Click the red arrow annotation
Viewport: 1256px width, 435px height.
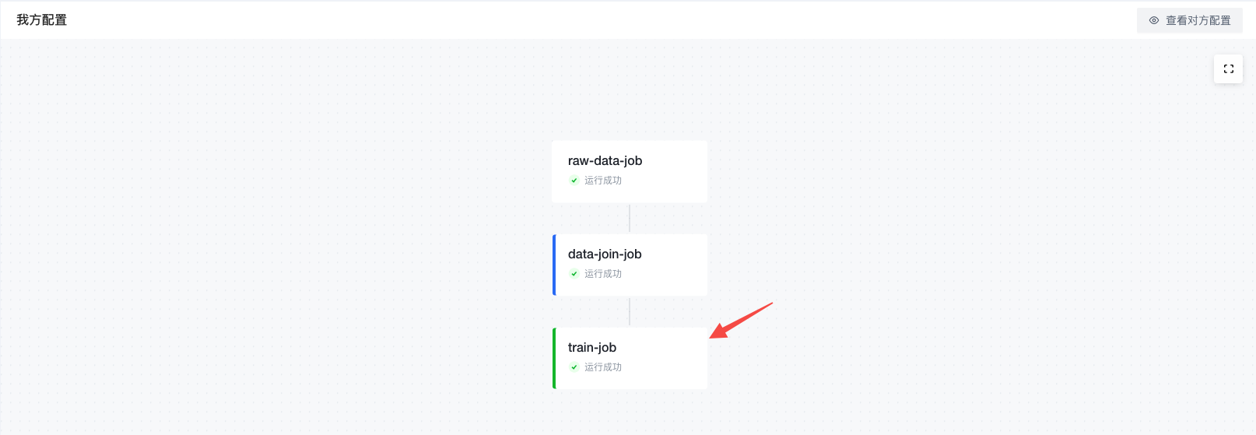point(741,321)
